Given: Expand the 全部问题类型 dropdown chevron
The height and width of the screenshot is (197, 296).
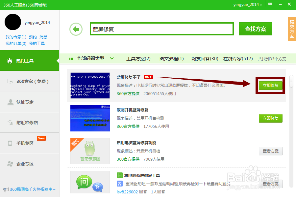Looking at the screenshot, I should (x=112, y=59).
